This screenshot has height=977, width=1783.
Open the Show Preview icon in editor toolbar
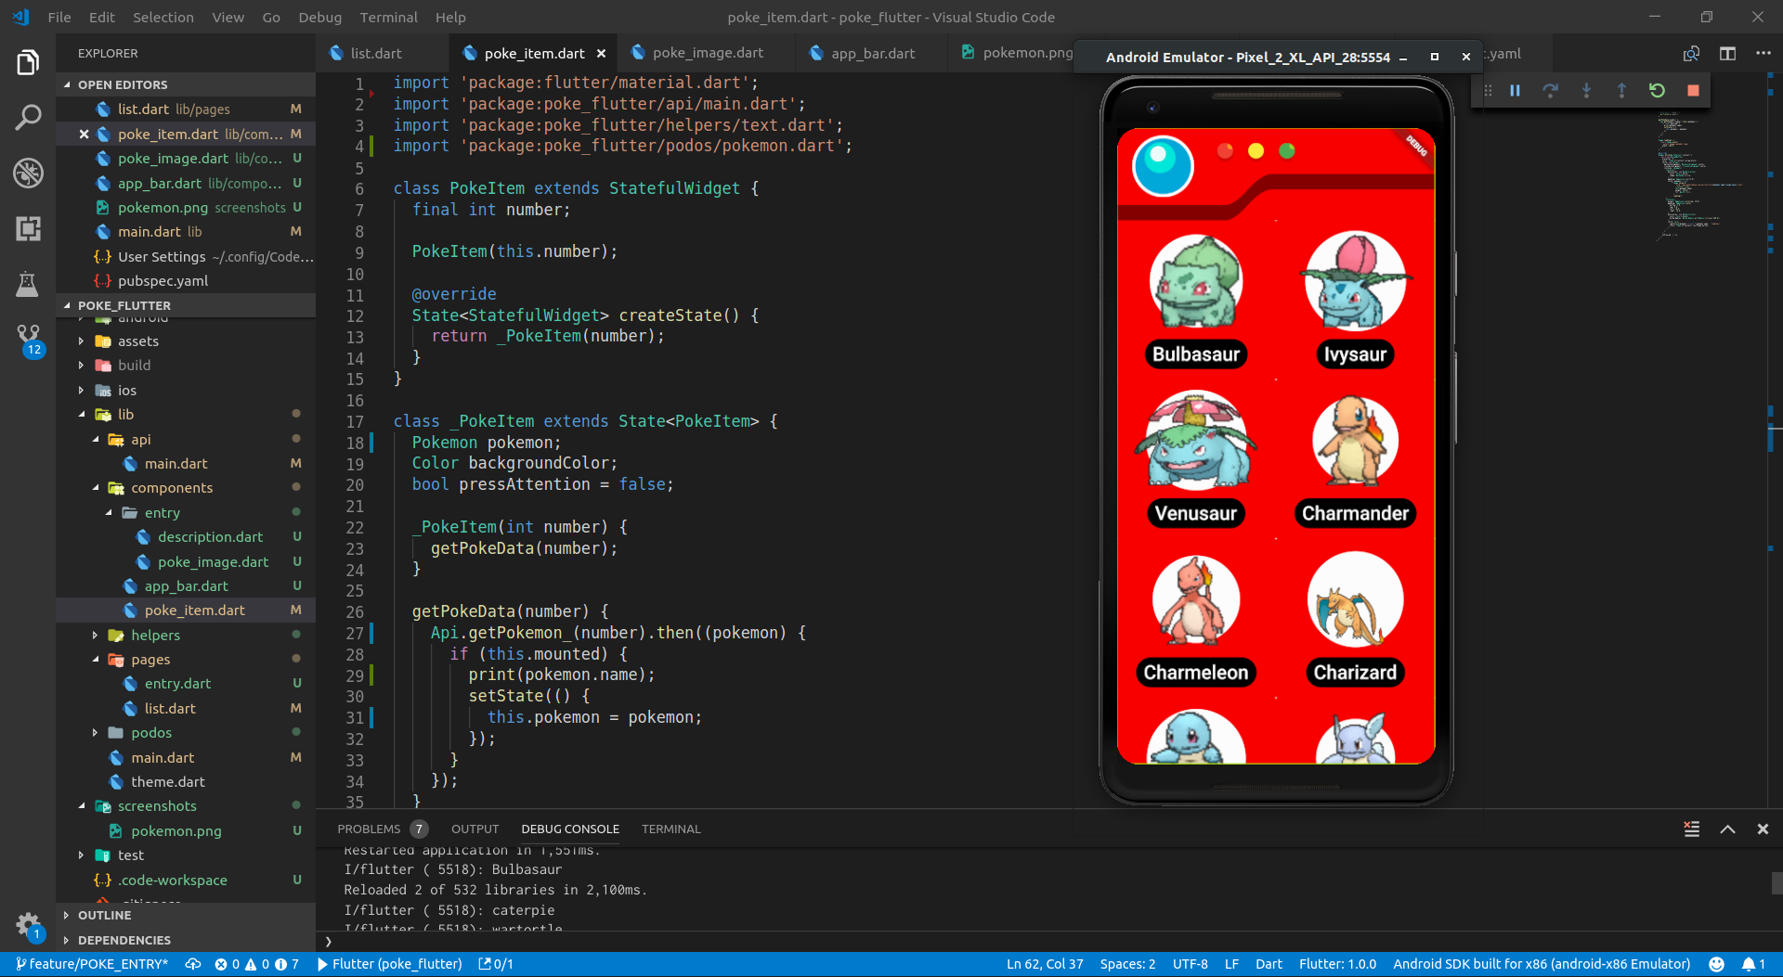(x=1692, y=54)
